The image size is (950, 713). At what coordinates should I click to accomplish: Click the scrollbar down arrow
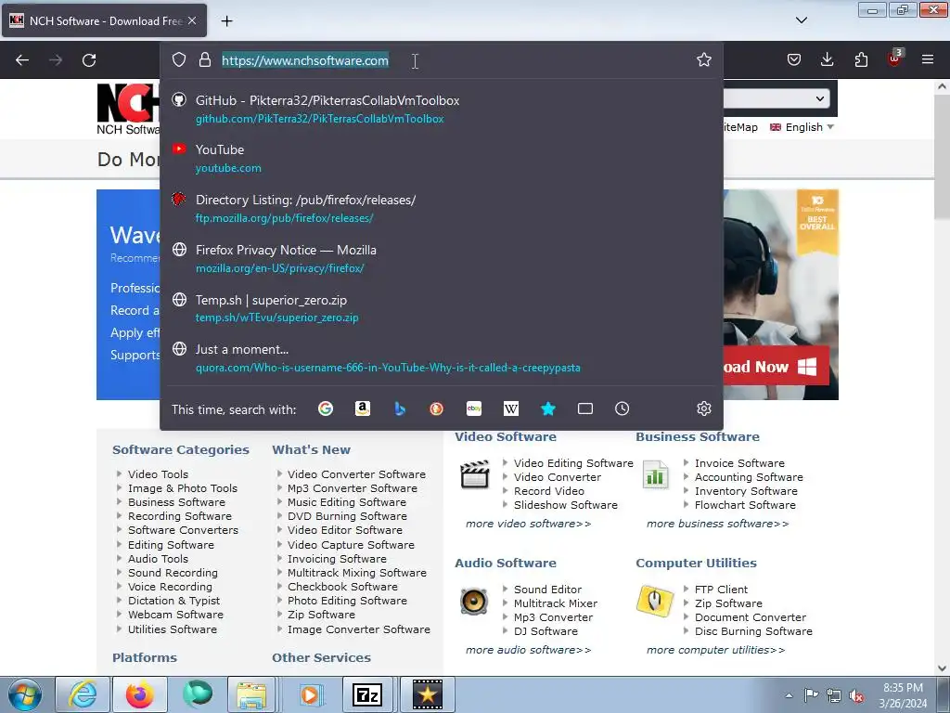coord(943,668)
